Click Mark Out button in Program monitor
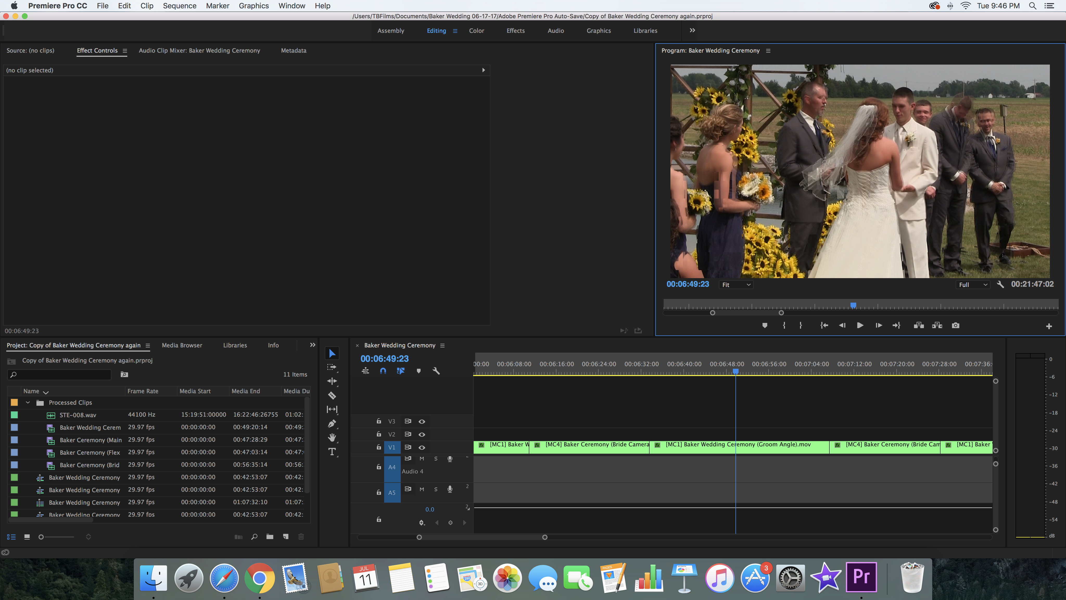Image resolution: width=1066 pixels, height=600 pixels. pyautogui.click(x=801, y=326)
